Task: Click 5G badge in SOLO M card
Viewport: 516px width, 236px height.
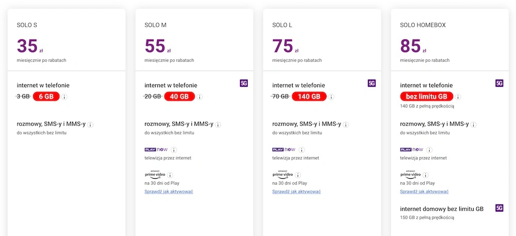Action: (x=244, y=83)
